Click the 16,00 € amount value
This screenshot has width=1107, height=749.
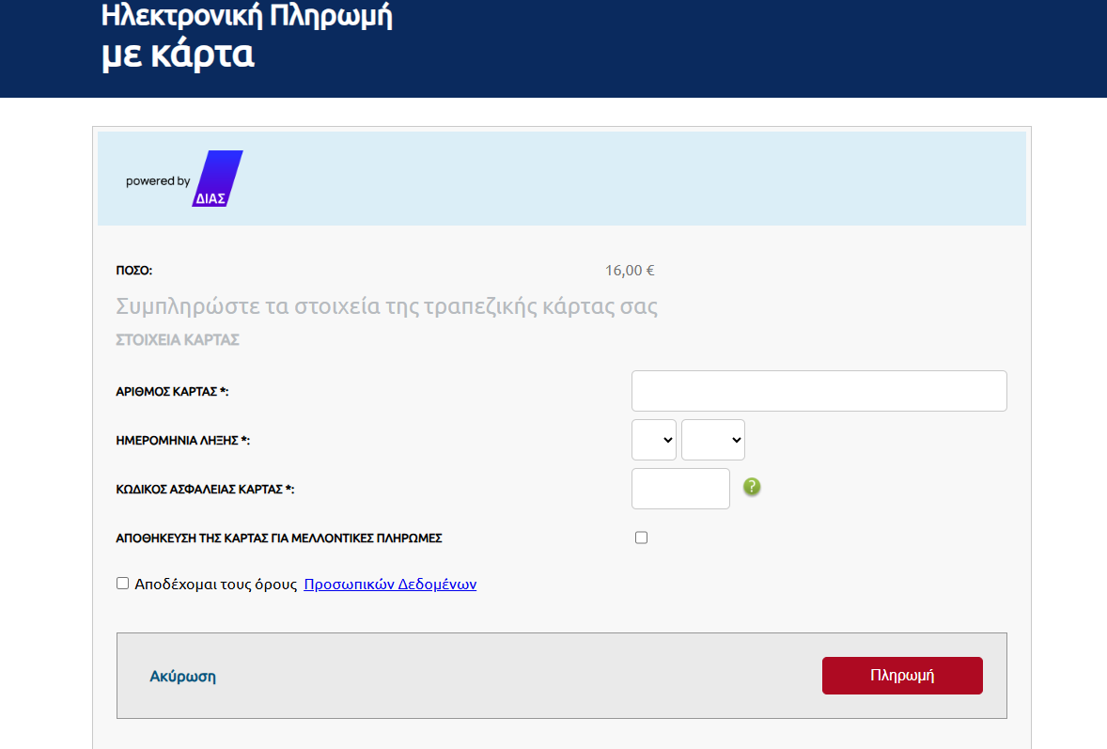(630, 271)
